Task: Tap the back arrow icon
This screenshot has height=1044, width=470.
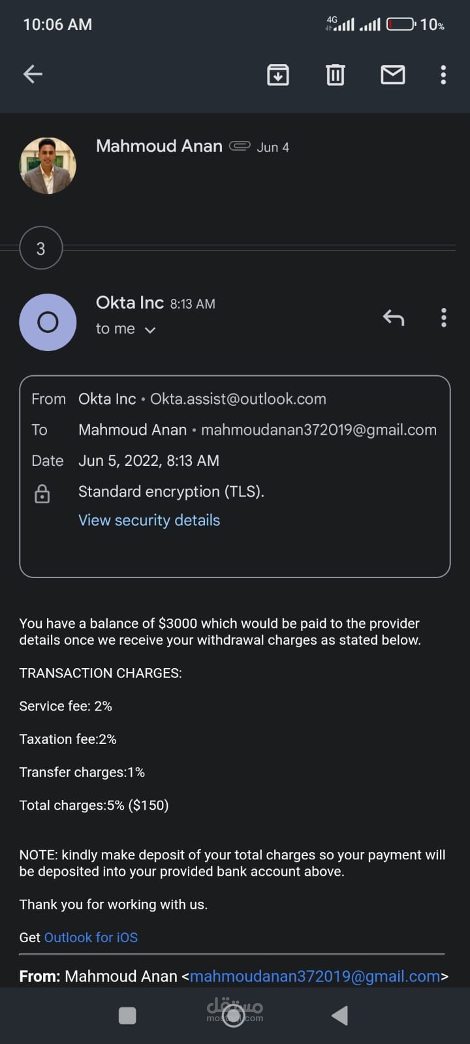Action: pyautogui.click(x=33, y=74)
